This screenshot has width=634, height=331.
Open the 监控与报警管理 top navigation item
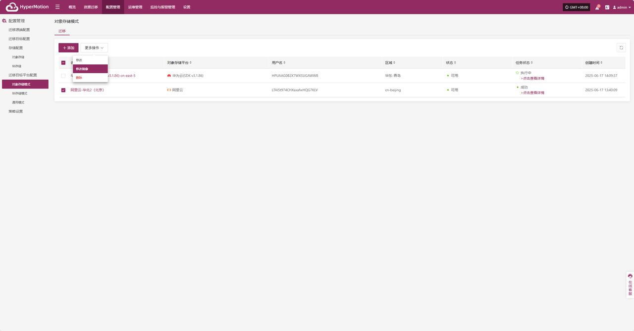162,7
